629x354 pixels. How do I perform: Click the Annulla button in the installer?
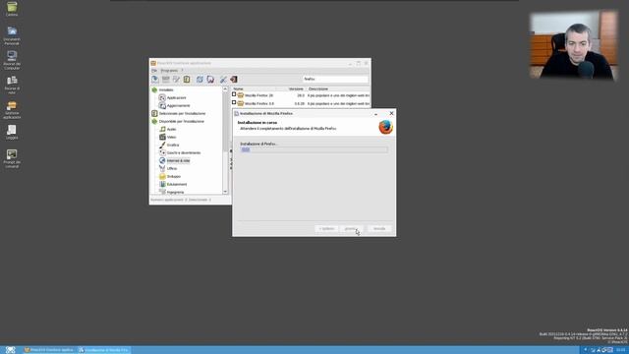coord(379,229)
